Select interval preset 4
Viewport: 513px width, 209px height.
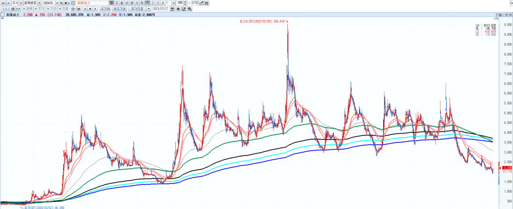point(163,3)
